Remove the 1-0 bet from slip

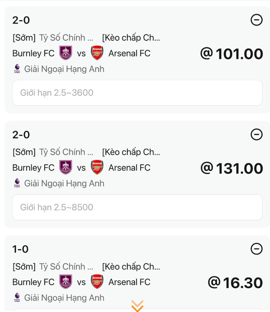[x=256, y=249]
